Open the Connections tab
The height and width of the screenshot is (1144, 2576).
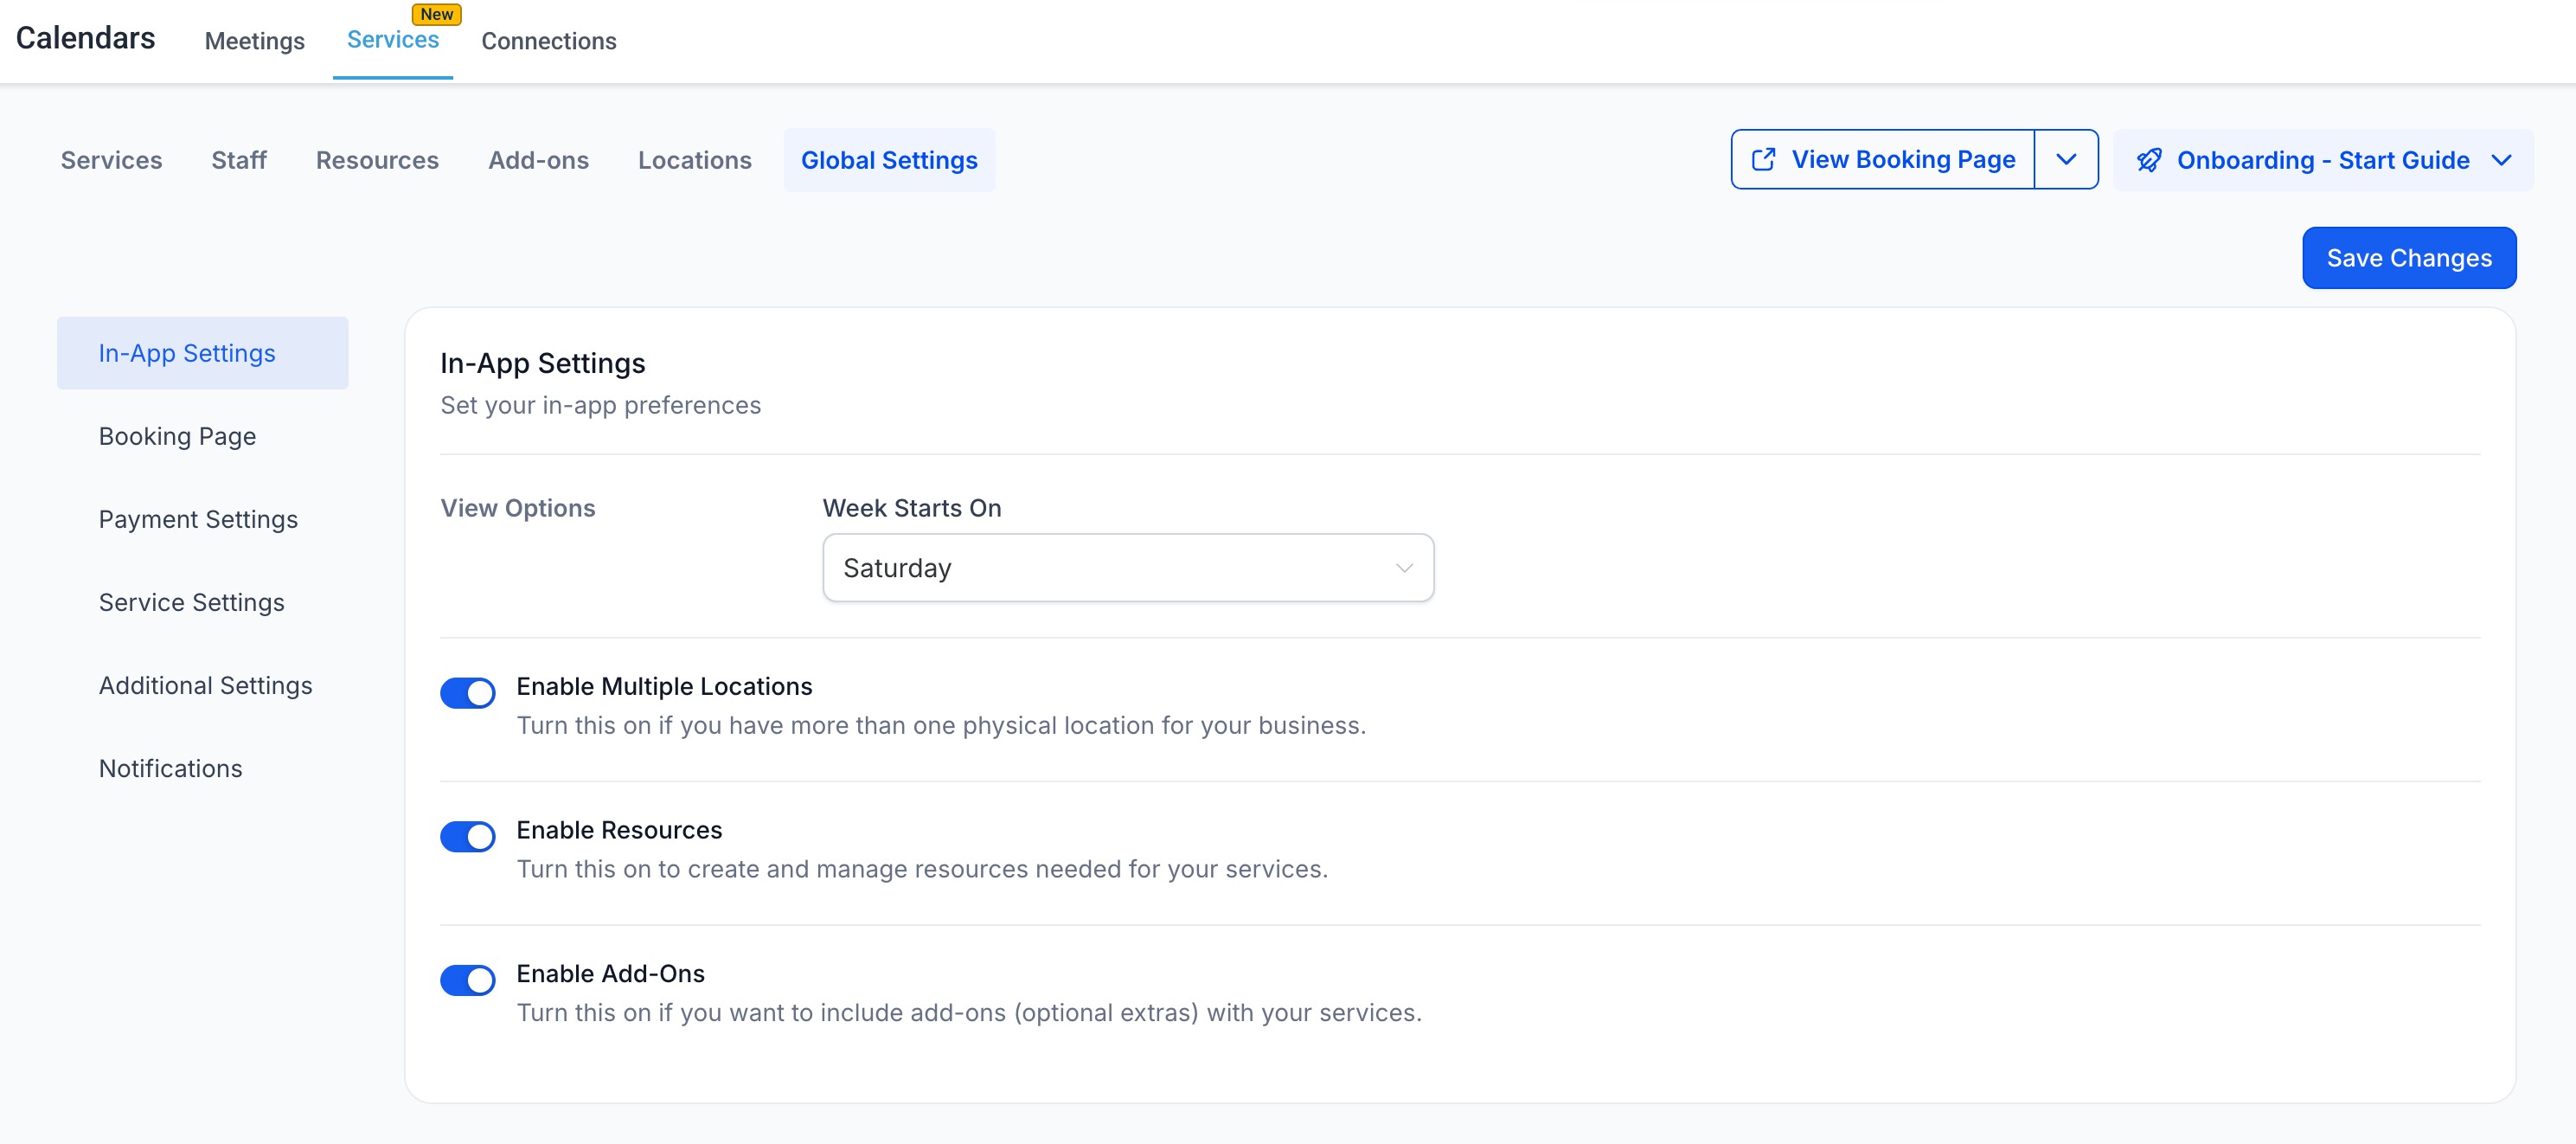pyautogui.click(x=548, y=41)
